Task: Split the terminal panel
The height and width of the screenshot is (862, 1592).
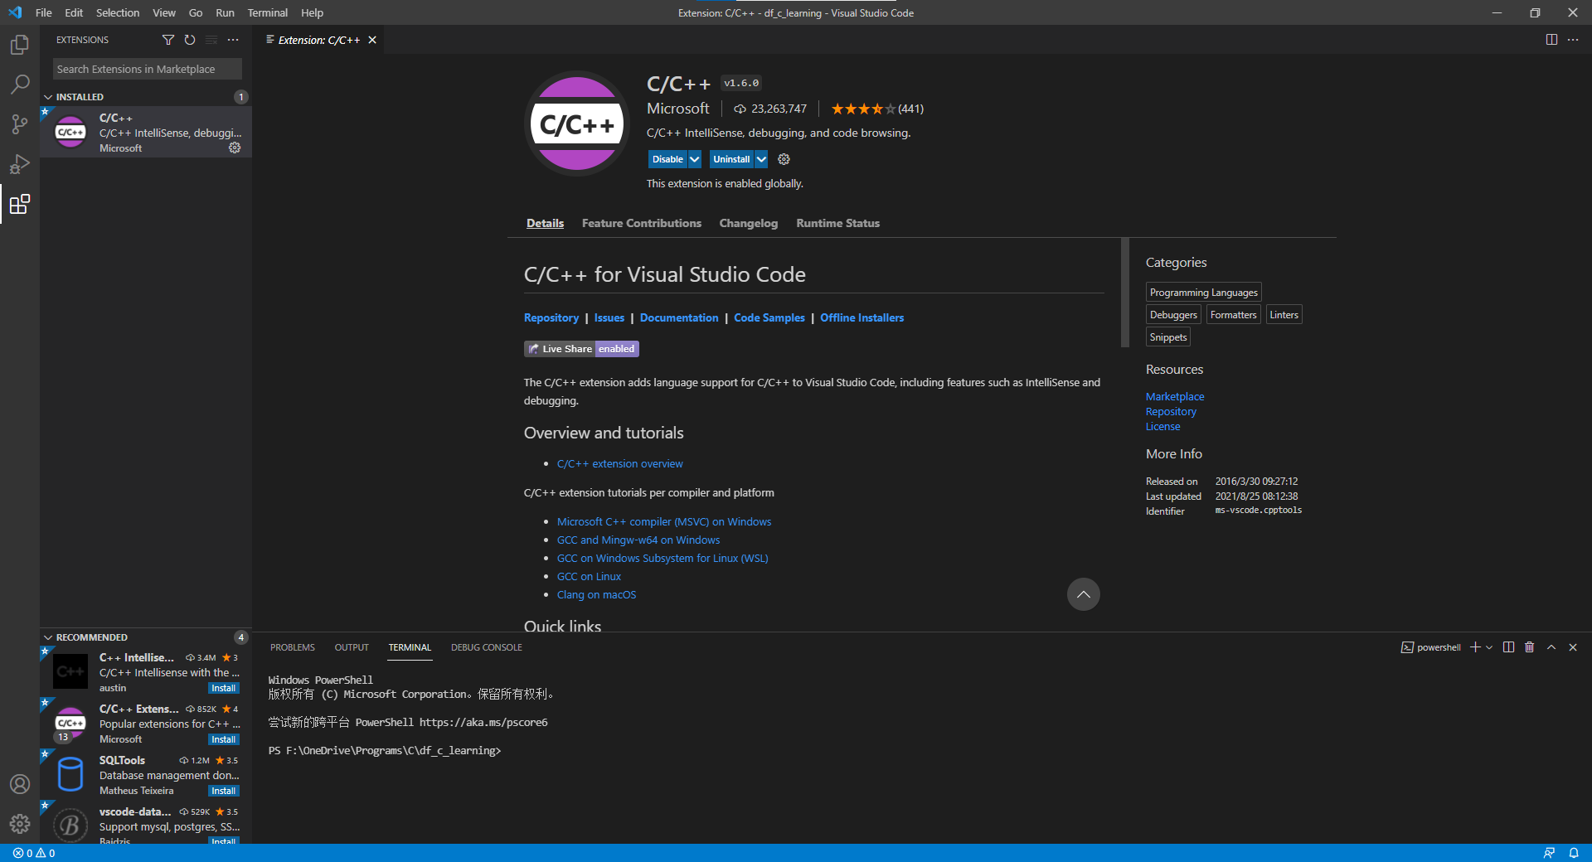Action: coord(1508,647)
